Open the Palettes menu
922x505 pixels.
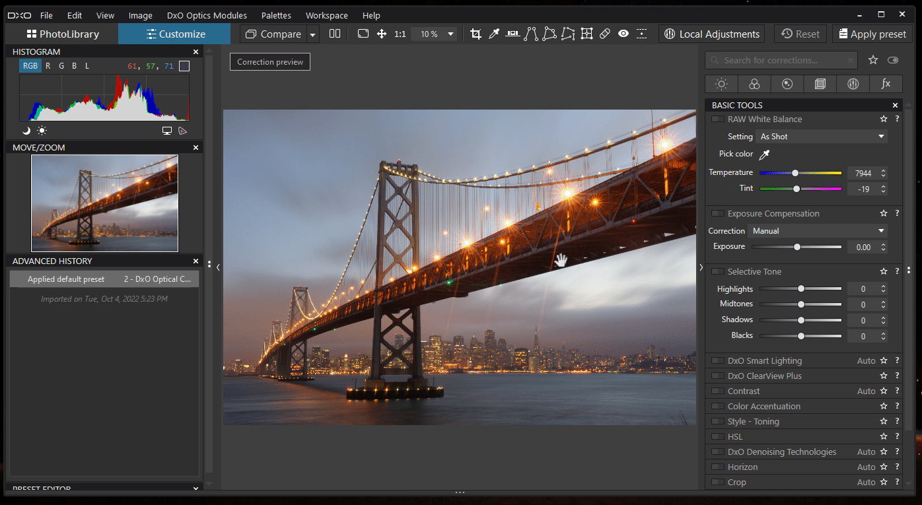(x=276, y=15)
